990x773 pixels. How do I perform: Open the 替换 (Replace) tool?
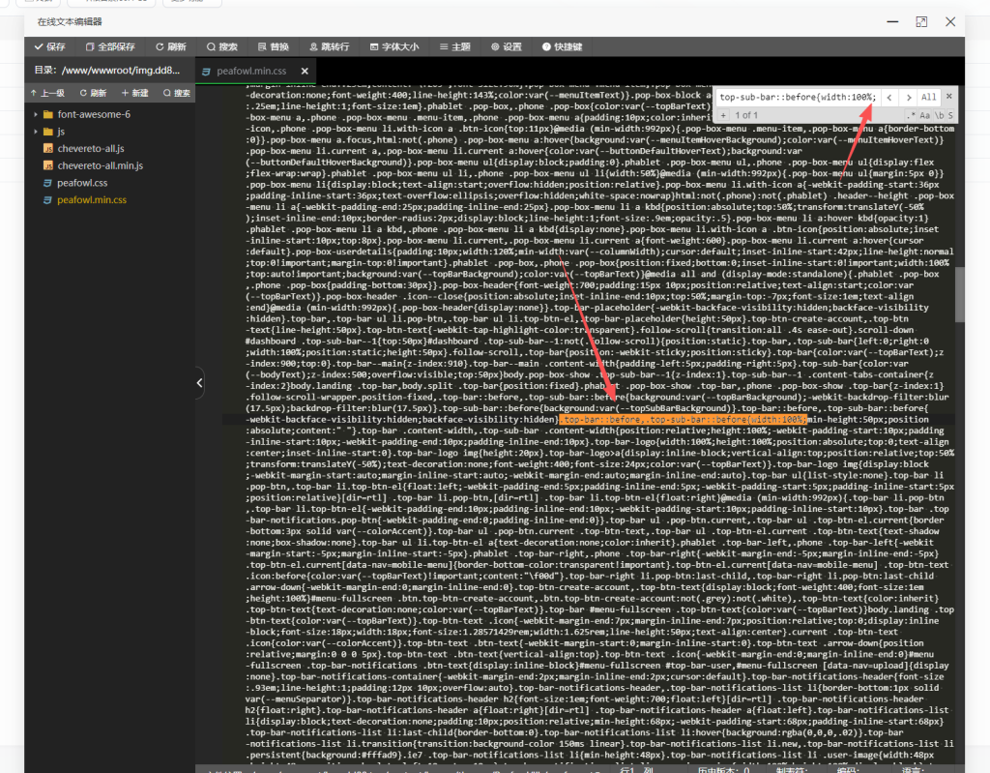pos(273,46)
